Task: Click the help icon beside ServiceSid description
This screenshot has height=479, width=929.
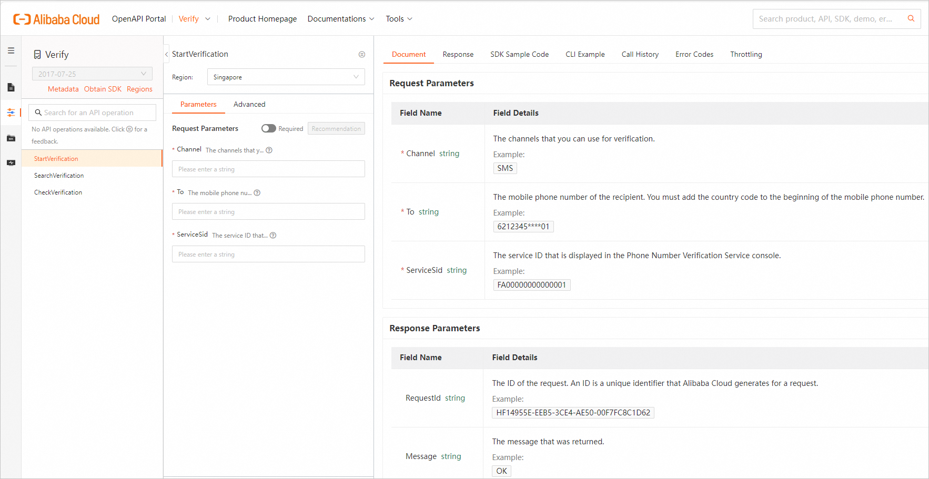Action: tap(273, 236)
